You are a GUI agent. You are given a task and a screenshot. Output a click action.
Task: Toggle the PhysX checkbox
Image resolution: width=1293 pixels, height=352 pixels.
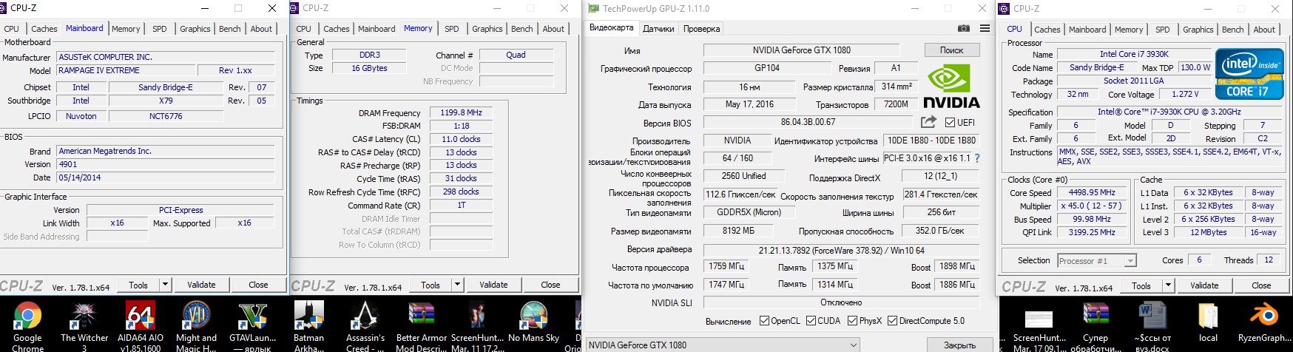(x=853, y=321)
